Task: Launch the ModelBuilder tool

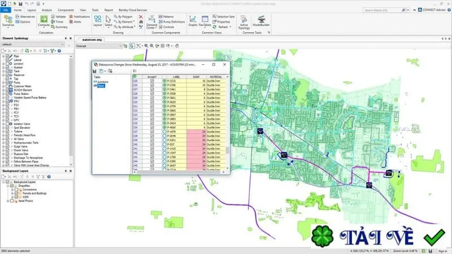Action: tap(261, 21)
